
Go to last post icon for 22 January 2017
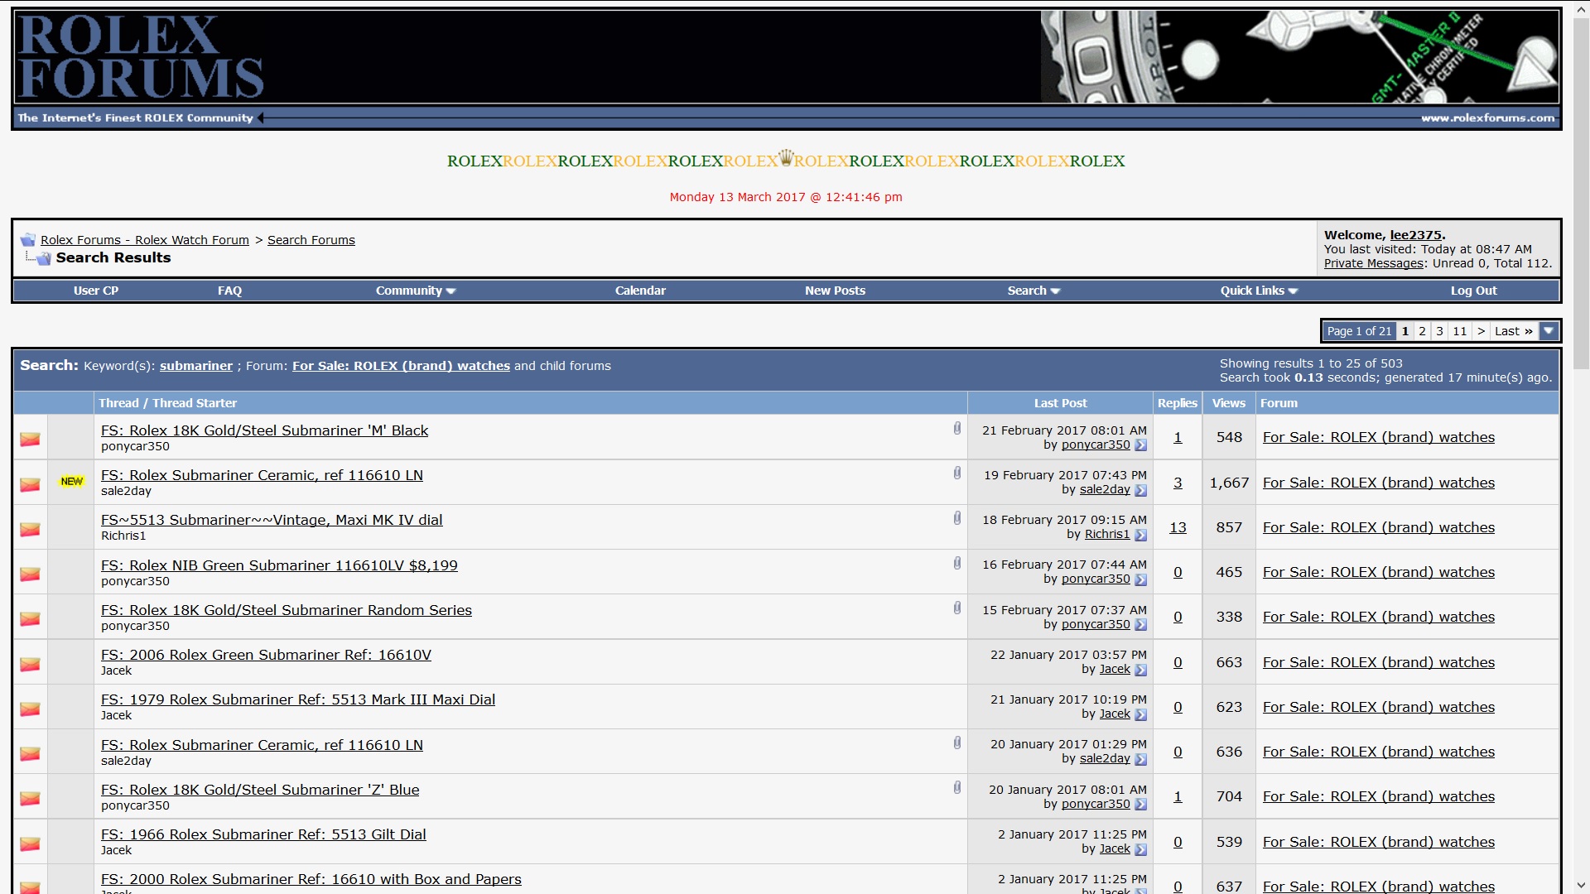(x=1140, y=670)
